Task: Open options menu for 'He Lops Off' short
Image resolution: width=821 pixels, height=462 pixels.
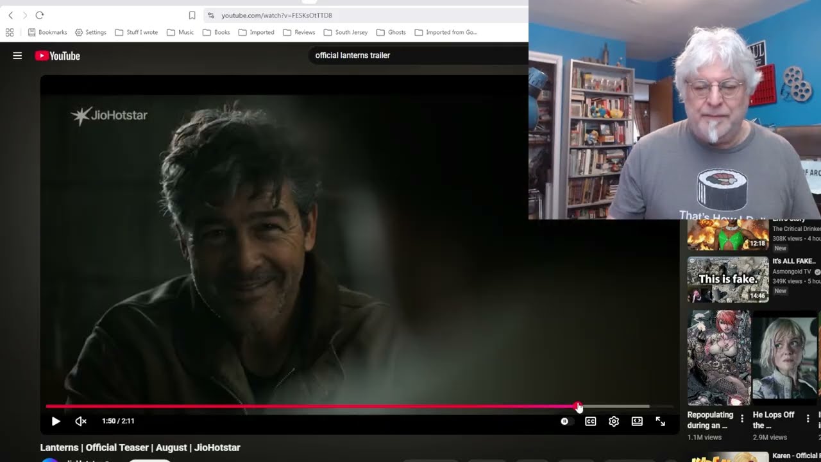Action: [808, 418]
